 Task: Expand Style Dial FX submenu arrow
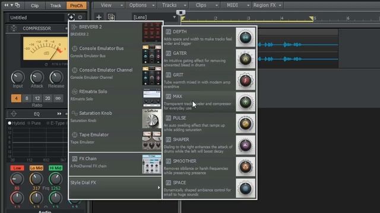[159, 188]
